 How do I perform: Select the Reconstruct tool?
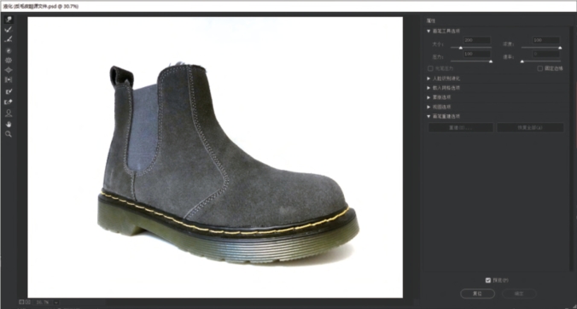coord(9,29)
